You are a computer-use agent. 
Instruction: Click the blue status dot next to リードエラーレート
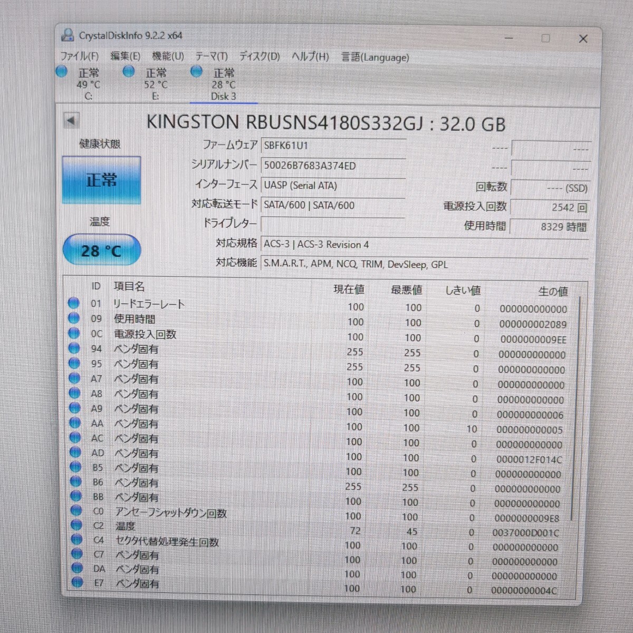point(74,302)
